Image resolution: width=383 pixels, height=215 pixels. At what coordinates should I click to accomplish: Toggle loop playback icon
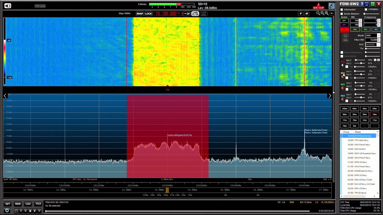point(16,211)
